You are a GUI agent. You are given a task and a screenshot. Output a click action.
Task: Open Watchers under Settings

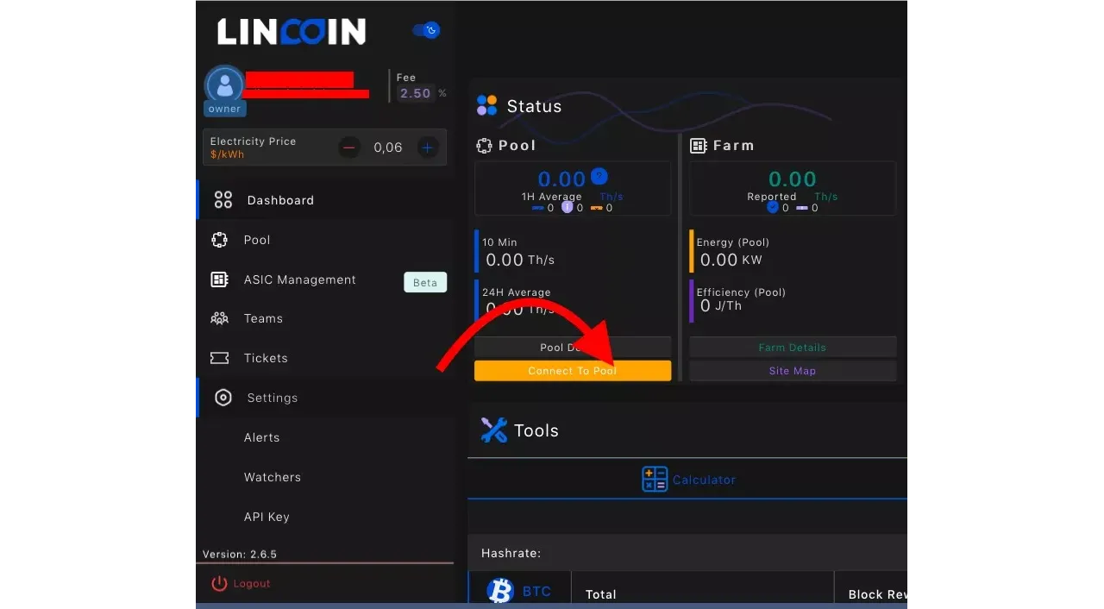click(x=272, y=477)
